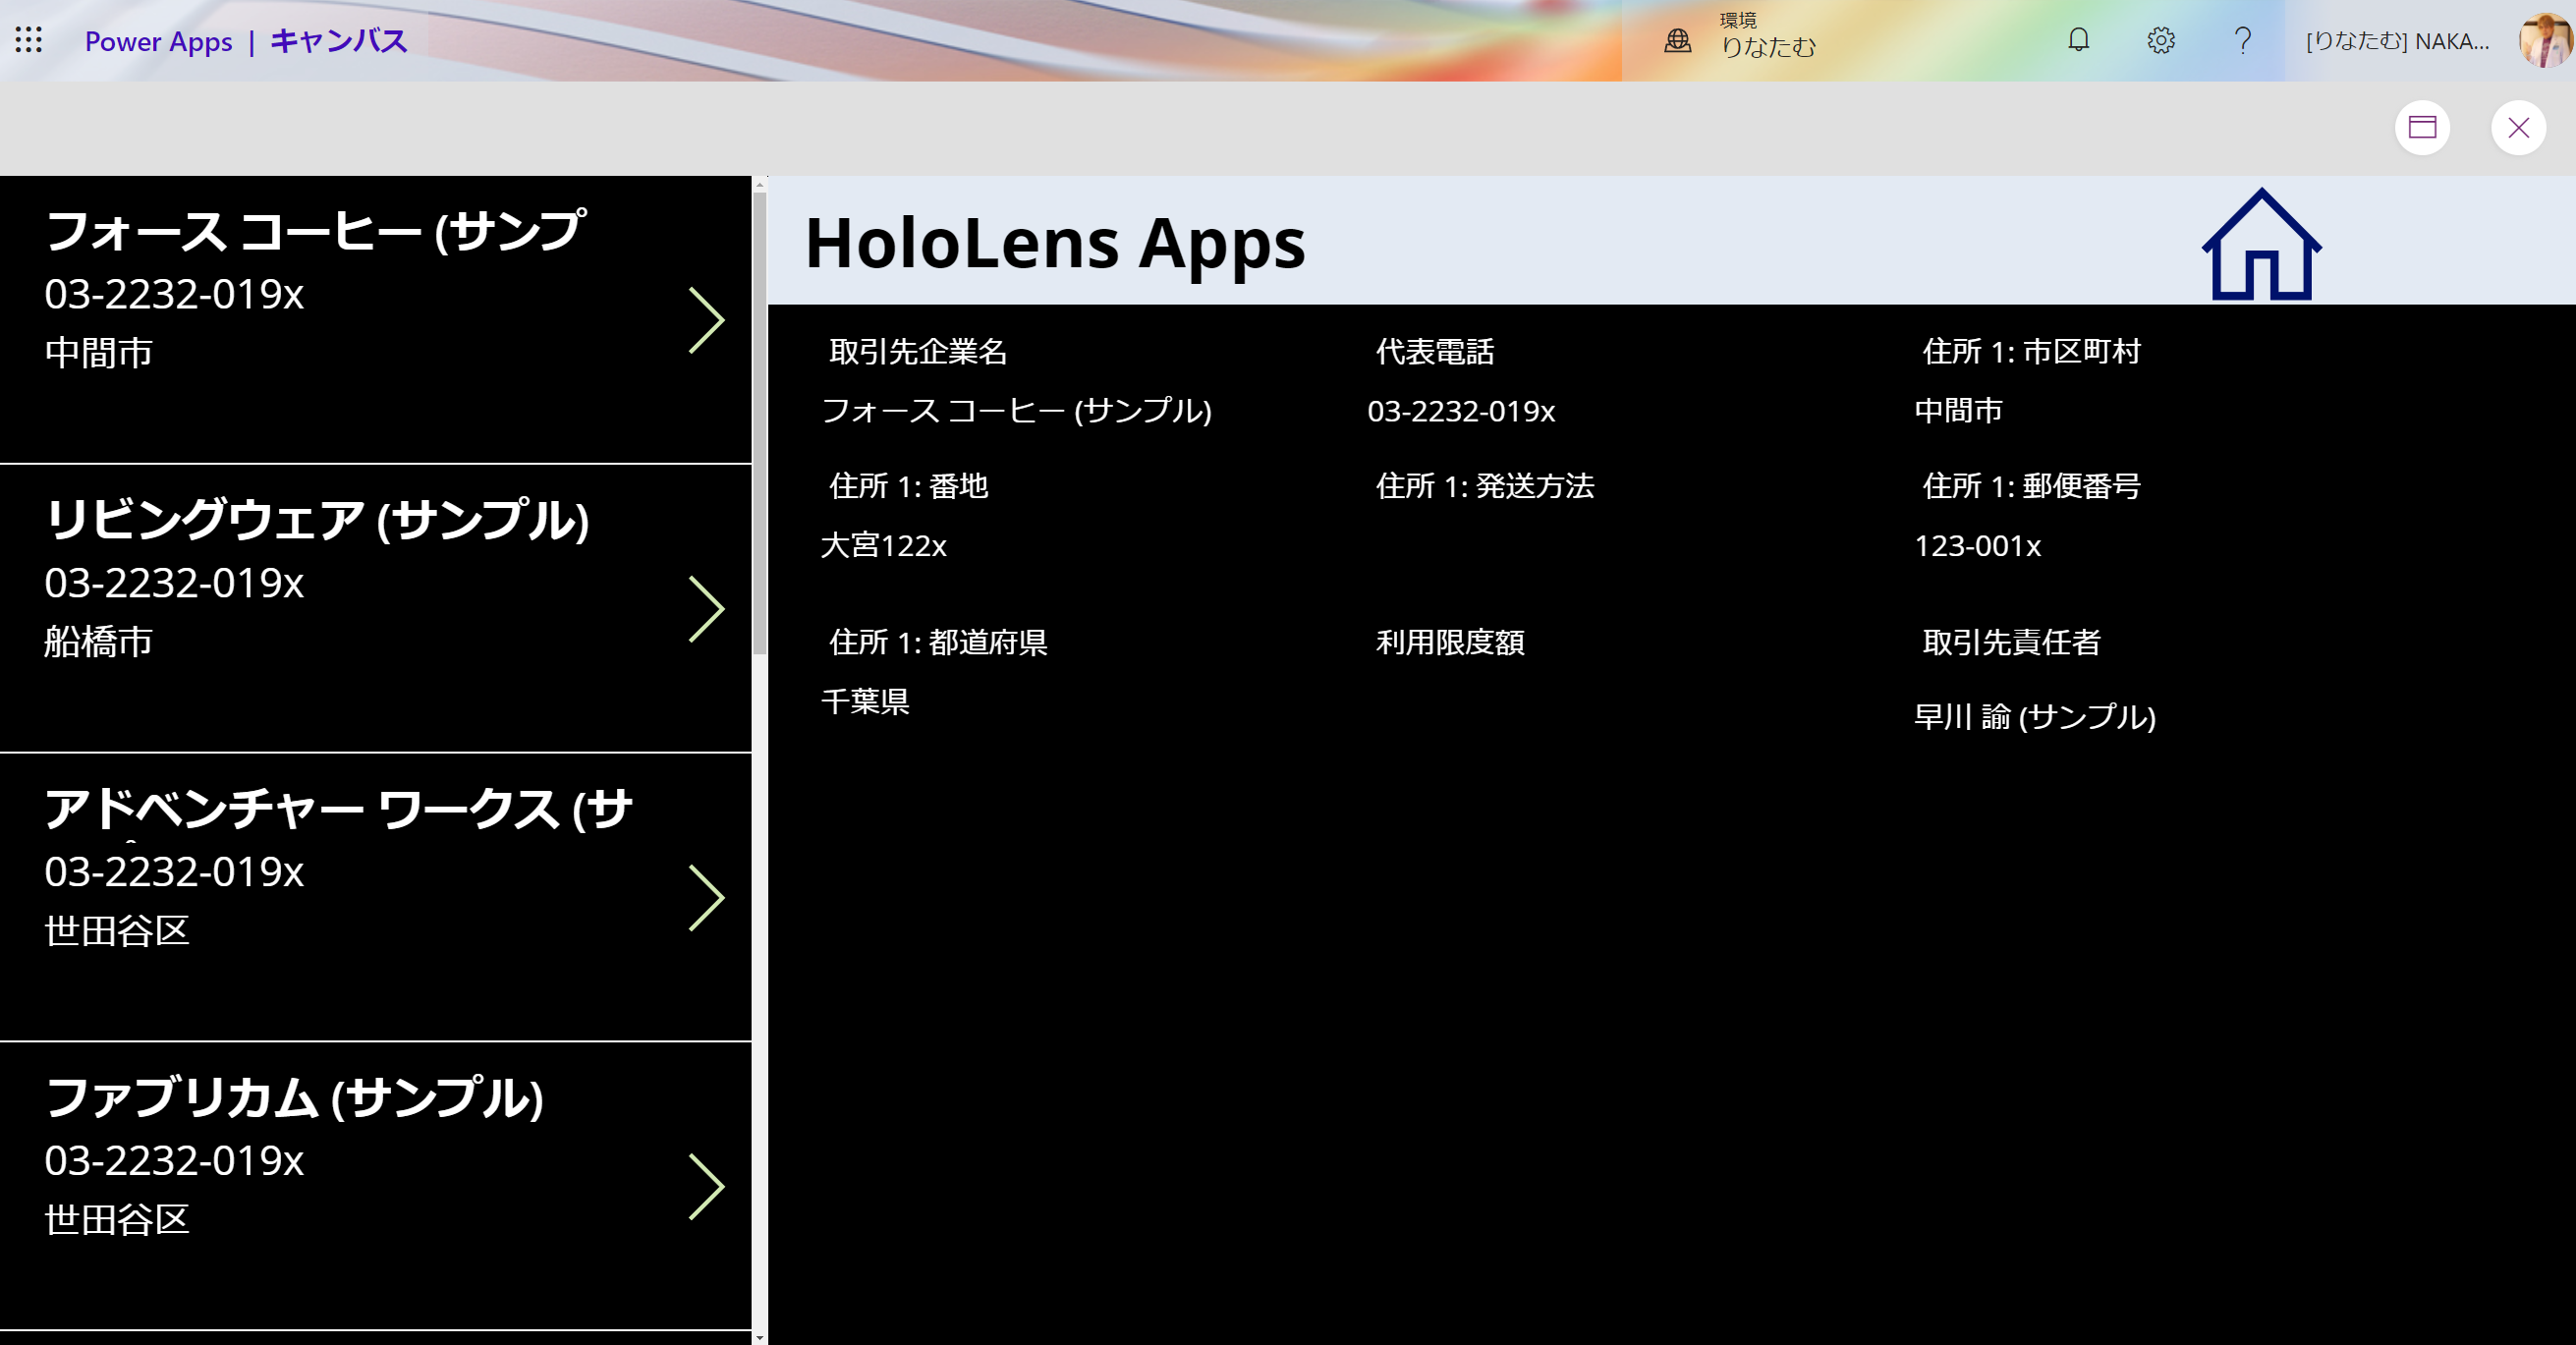This screenshot has width=2576, height=1345.
Task: Expand the ファブリカム item chevron
Action: (706, 1187)
